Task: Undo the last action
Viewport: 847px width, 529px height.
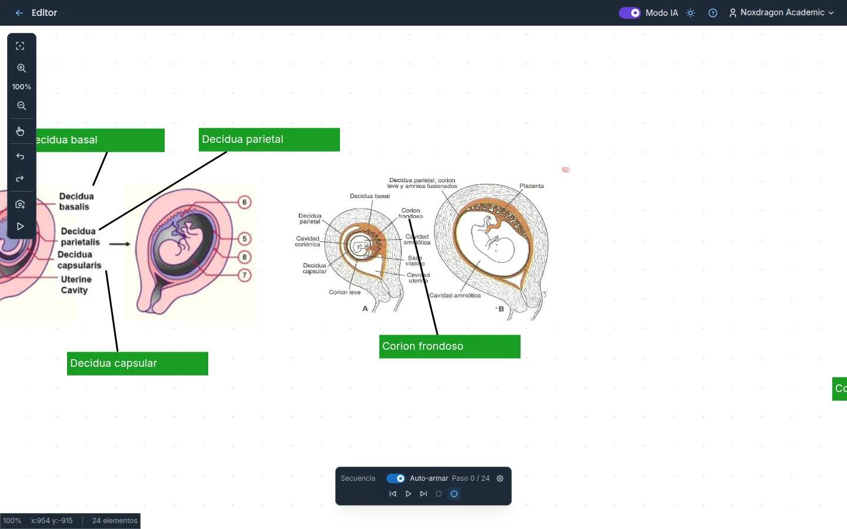Action: click(x=20, y=156)
